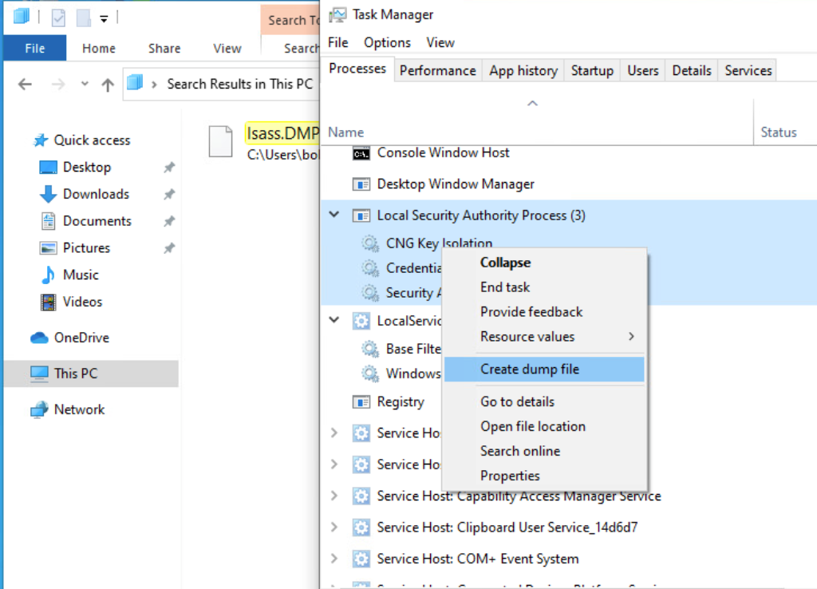Expand Service Host: COM+ Event System
Viewport: 817px width, 589px height.
334,559
